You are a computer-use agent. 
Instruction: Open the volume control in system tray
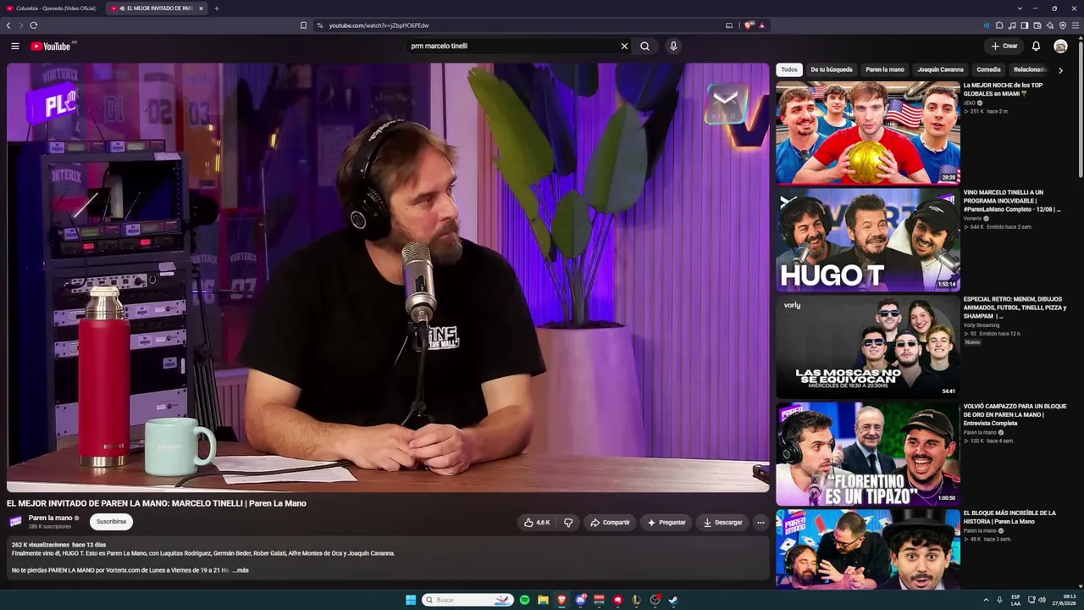click(x=1042, y=600)
